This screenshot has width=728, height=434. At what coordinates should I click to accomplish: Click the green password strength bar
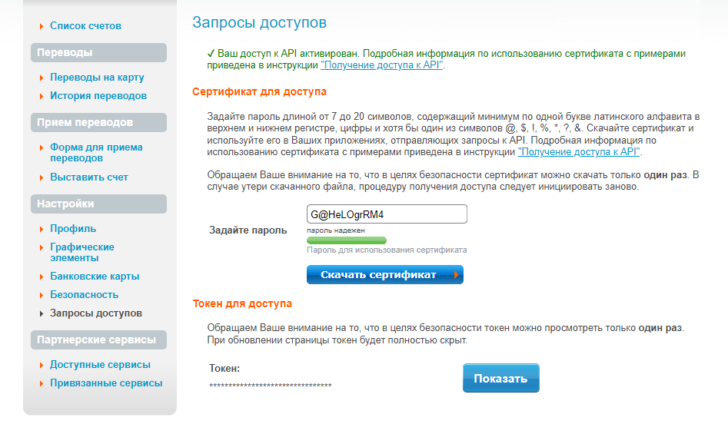tap(346, 240)
